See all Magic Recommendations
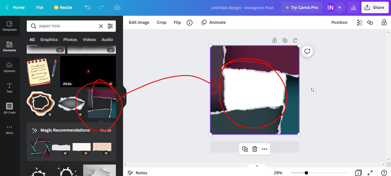Image resolution: width=391 pixels, height=176 pixels. (x=106, y=130)
